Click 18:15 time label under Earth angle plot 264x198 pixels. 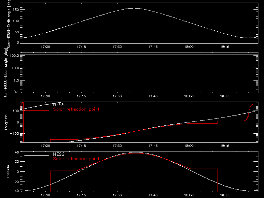(225, 47)
